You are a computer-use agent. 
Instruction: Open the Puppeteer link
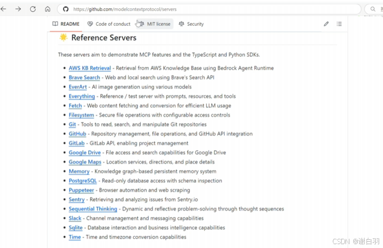pyautogui.click(x=81, y=190)
